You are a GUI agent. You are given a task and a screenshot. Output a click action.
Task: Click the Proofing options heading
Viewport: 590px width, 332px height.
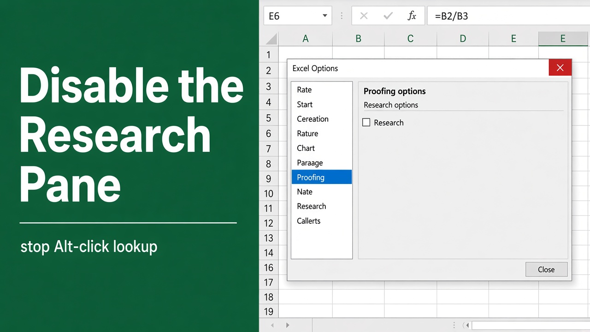[395, 91]
